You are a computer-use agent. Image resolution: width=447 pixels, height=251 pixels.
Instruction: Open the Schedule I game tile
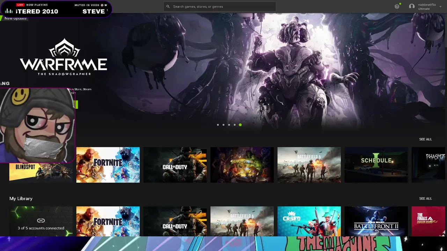(x=376, y=165)
